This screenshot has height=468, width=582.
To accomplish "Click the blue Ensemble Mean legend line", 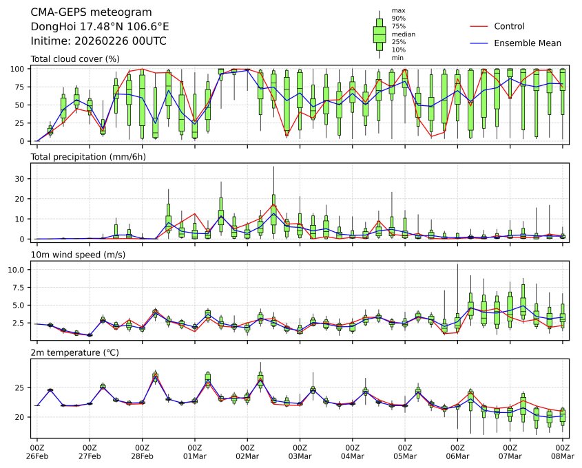I will tap(480, 43).
